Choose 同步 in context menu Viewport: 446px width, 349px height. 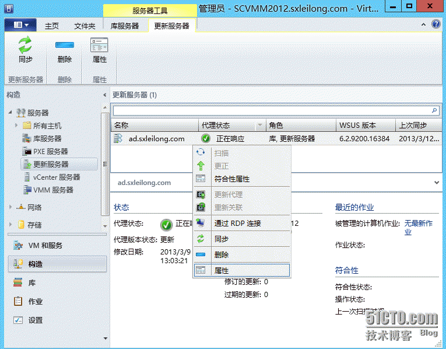pos(242,239)
